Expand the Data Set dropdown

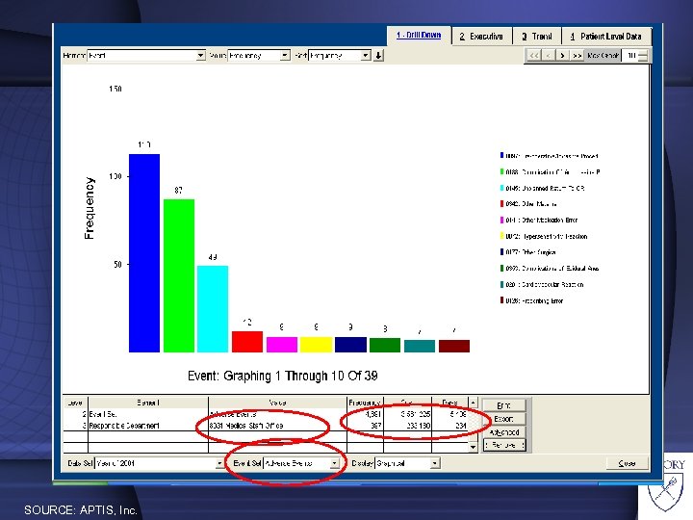219,463
